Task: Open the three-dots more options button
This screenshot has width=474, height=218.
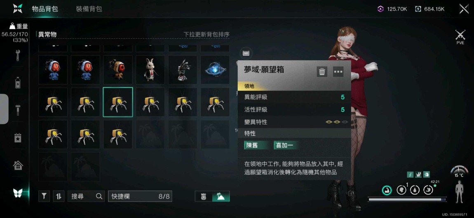Action: 338,72
